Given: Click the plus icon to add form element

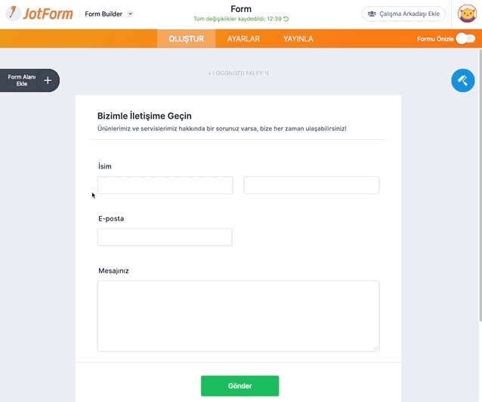Looking at the screenshot, I should [x=48, y=80].
